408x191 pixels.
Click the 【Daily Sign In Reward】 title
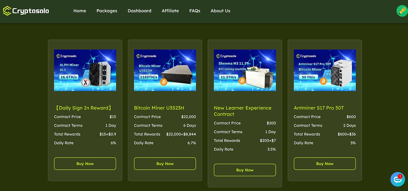pos(84,108)
